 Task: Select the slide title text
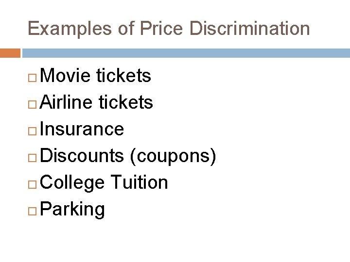click(x=169, y=29)
